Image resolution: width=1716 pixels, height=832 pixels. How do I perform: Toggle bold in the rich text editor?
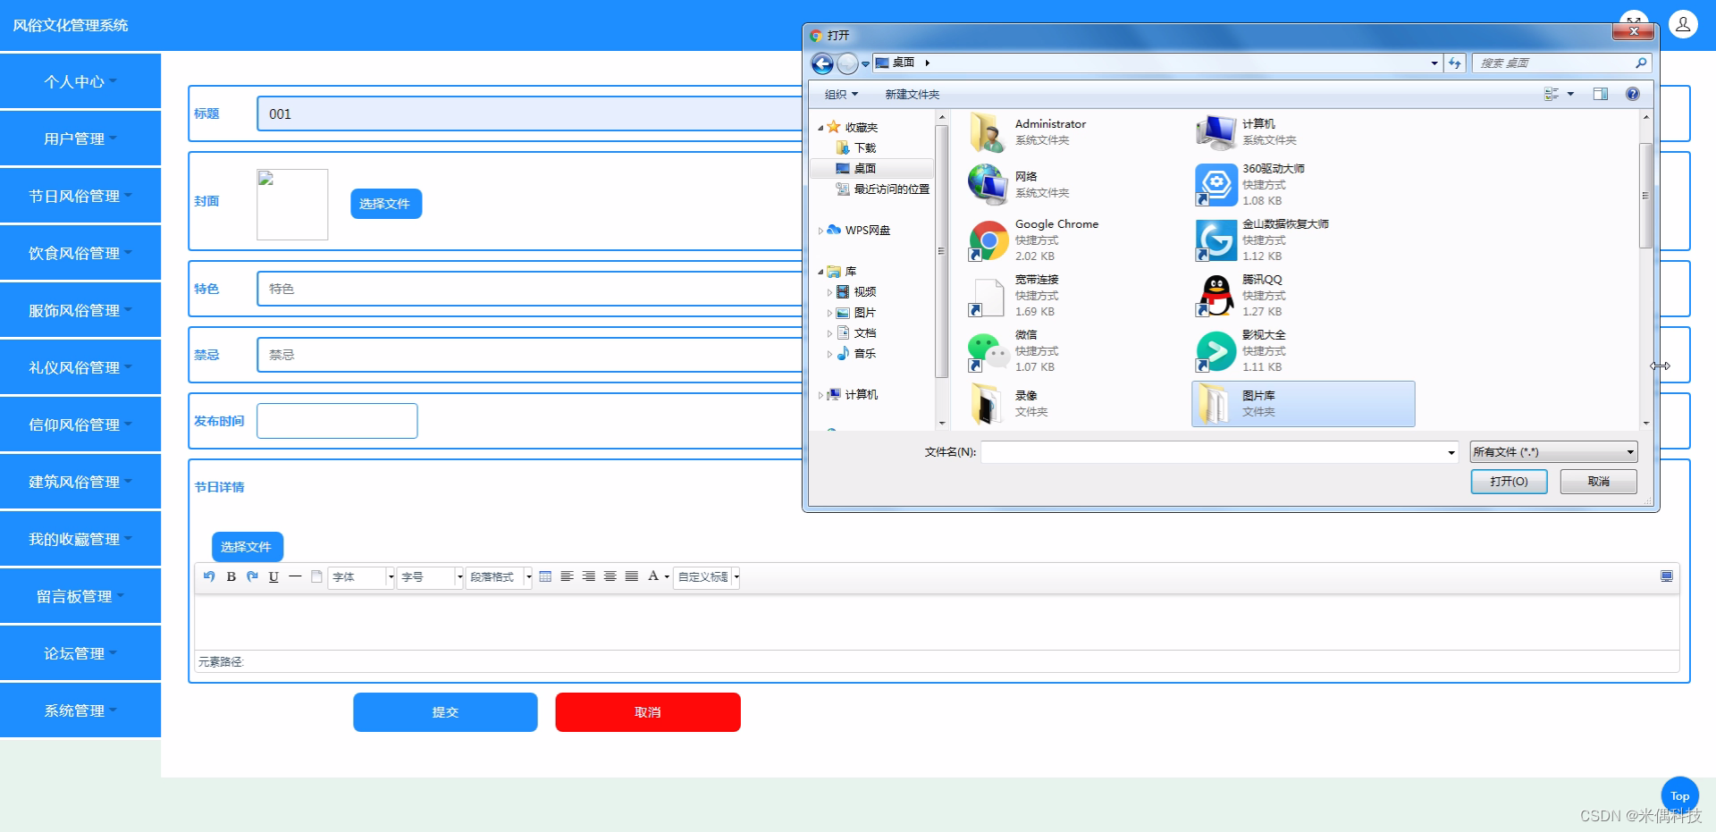(x=231, y=576)
